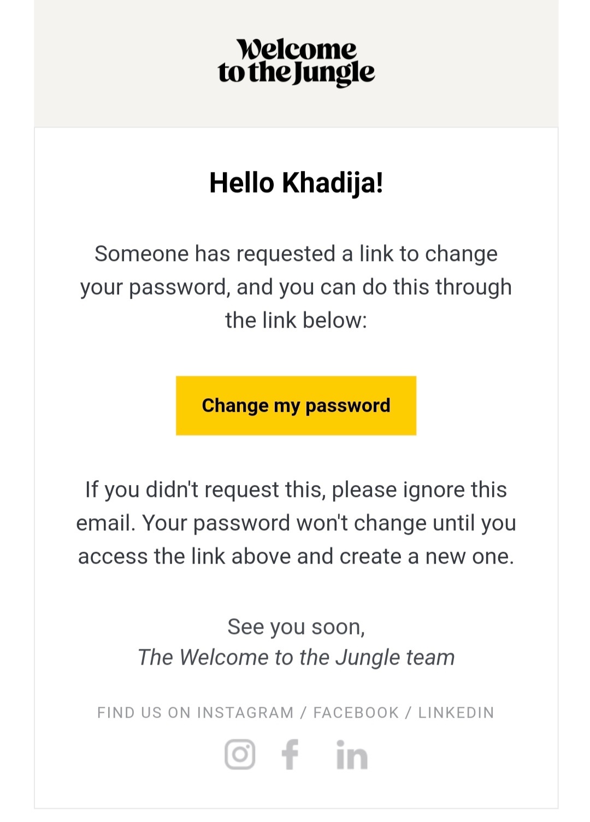
Task: Open the LinkedIn 'in' icon
Action: (352, 755)
